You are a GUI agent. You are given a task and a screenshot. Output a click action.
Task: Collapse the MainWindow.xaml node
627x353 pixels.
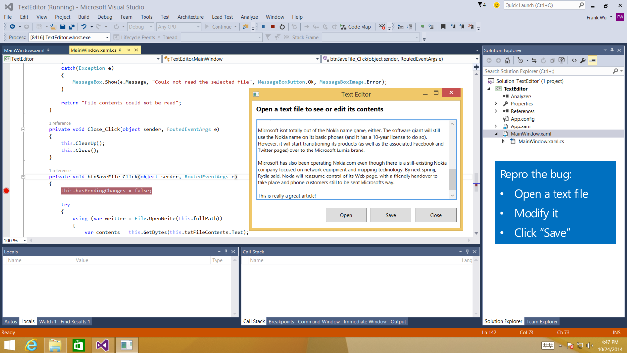click(x=496, y=134)
